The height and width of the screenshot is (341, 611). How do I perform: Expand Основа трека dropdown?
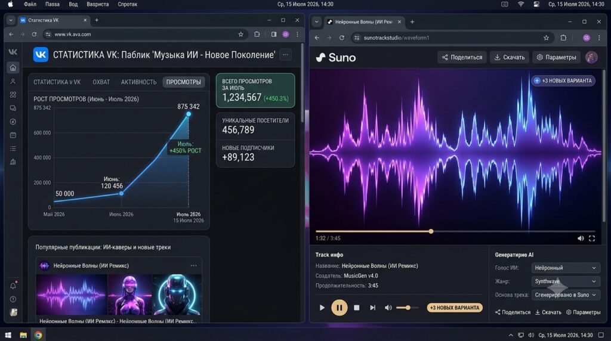coord(566,294)
